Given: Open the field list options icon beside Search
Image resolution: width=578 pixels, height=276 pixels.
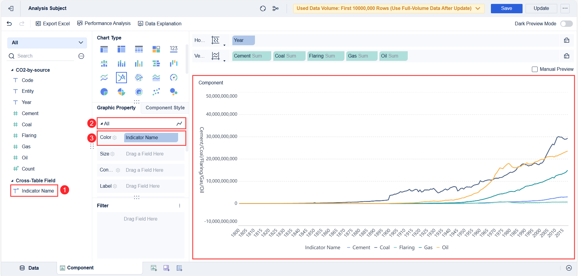Looking at the screenshot, I should click(x=81, y=56).
